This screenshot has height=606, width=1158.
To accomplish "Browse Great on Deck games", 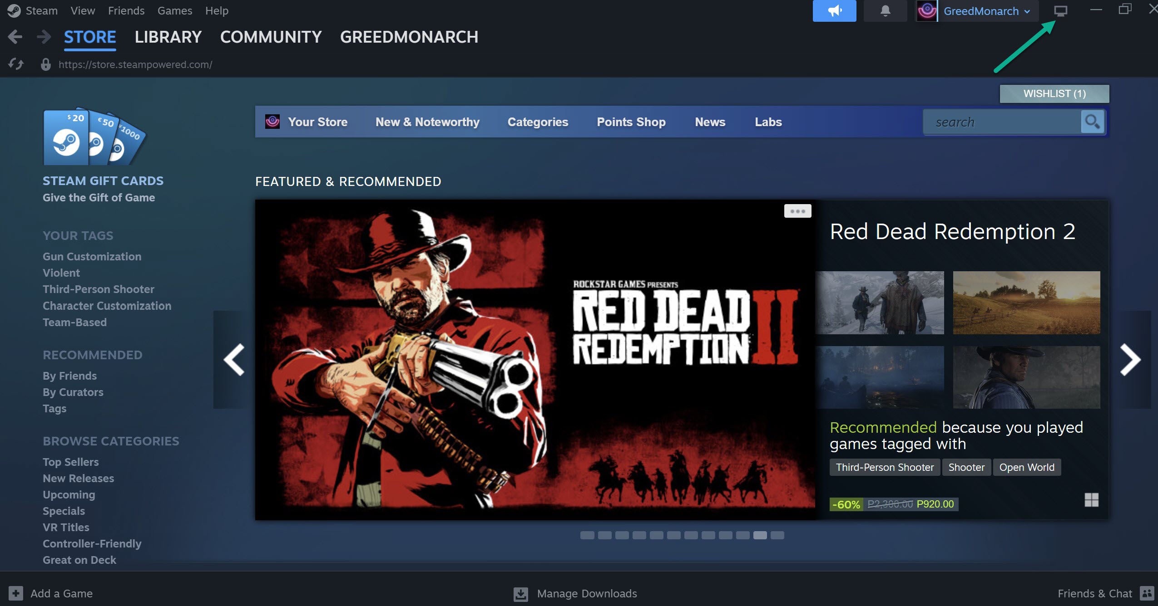I will (79, 560).
